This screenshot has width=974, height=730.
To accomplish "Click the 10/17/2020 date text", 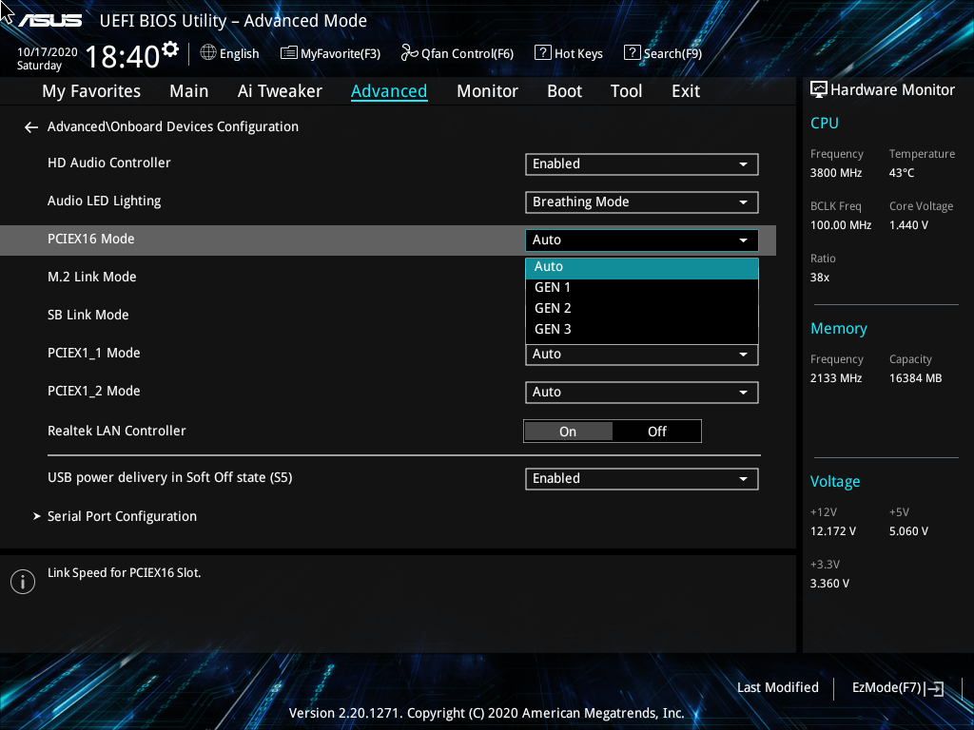I will 48,52.
